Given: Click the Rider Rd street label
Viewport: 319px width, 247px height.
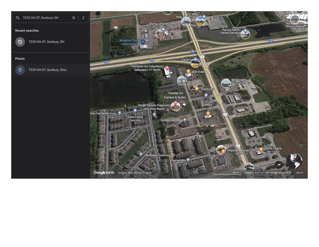Looking at the screenshot, I should point(218,16).
